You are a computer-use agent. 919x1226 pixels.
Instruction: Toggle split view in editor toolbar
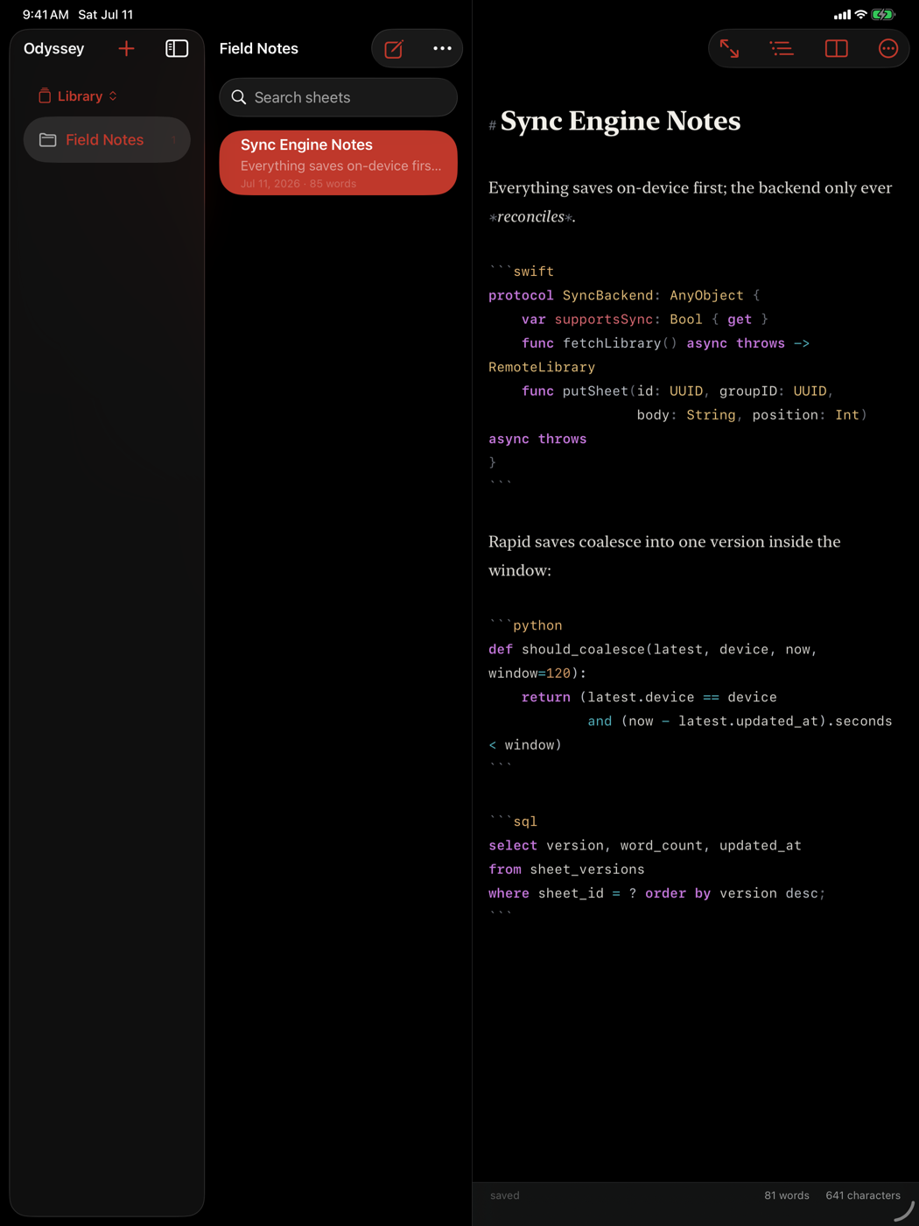(837, 49)
